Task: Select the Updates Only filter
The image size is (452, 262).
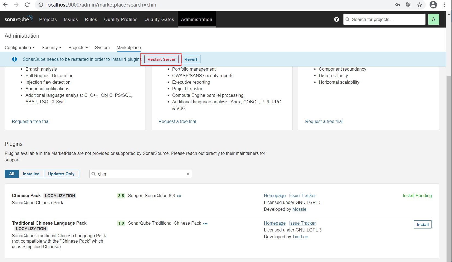Action: [61, 174]
